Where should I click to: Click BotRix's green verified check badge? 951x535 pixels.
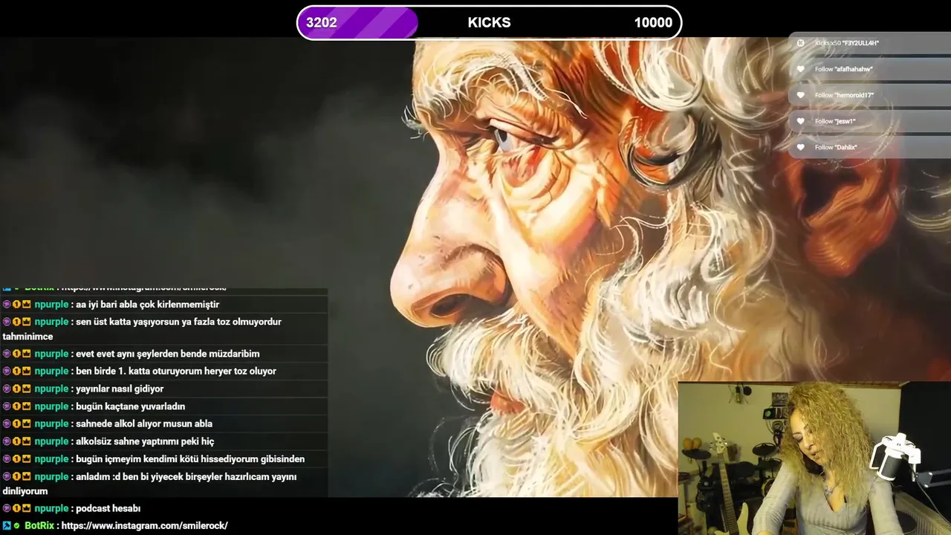coord(17,525)
